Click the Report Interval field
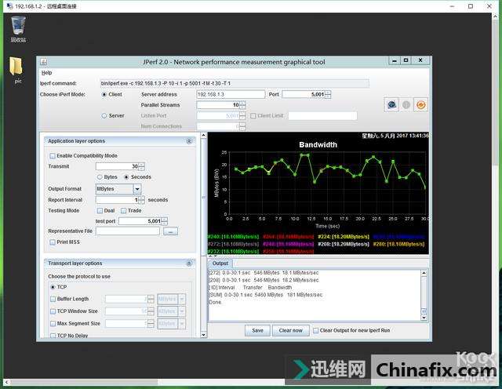The height and width of the screenshot is (389, 502). [x=117, y=200]
